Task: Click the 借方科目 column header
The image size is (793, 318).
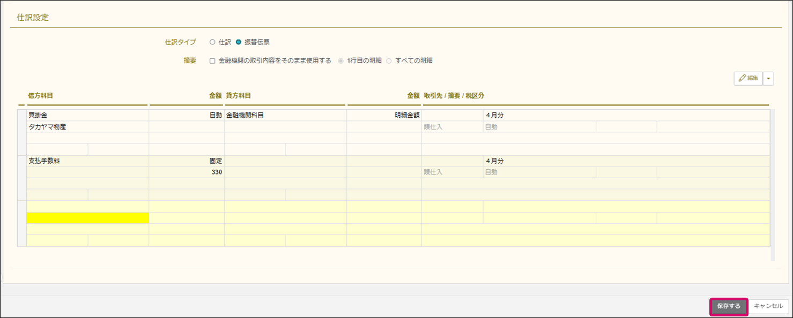Action: pyautogui.click(x=41, y=95)
